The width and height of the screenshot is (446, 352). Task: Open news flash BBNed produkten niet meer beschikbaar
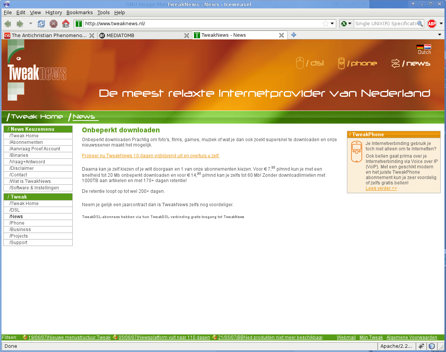tap(270, 337)
